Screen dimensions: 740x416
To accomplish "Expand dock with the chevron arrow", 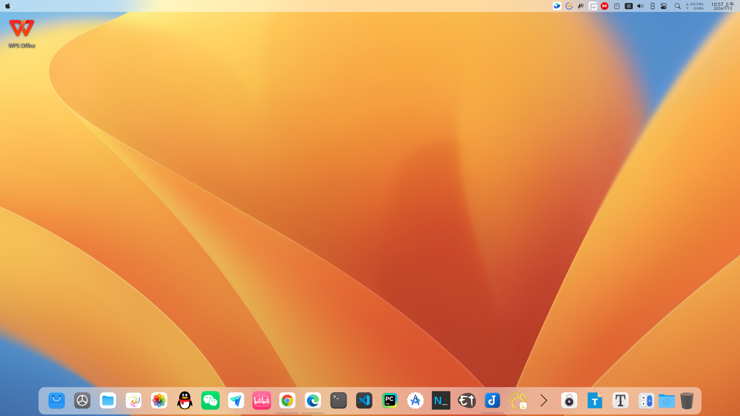I will (543, 401).
